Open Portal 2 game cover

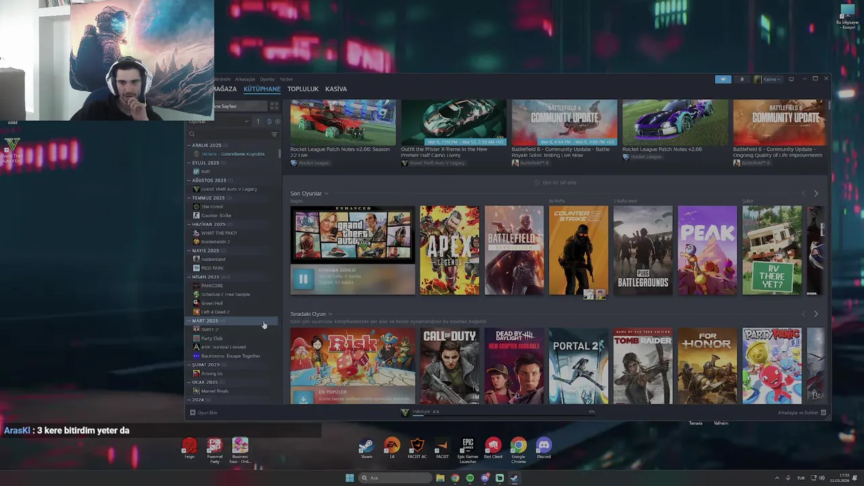[x=578, y=366]
